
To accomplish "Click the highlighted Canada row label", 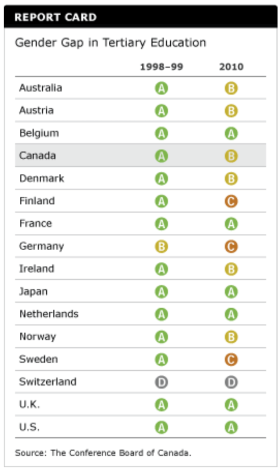I will [x=38, y=155].
